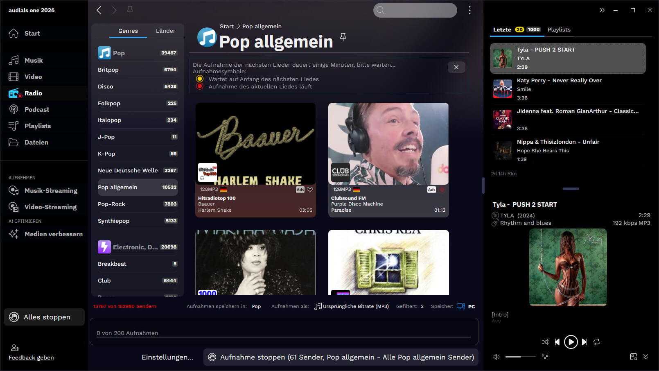Switch to the Länder tab
Image resolution: width=659 pixels, height=371 pixels.
pyautogui.click(x=165, y=31)
